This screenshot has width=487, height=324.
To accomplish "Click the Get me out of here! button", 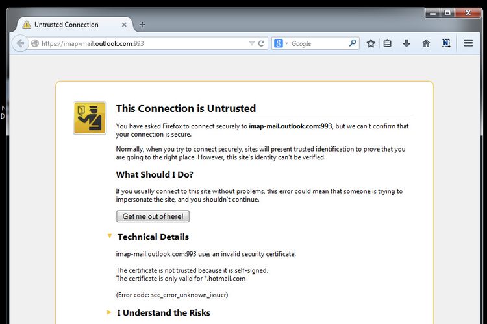I will click(x=153, y=216).
